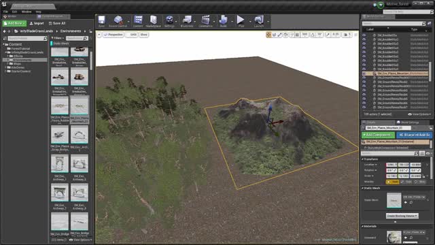Image resolution: width=435 pixels, height=245 pixels.
Task: Click the Blueprints toolbar icon
Action: [x=187, y=21]
